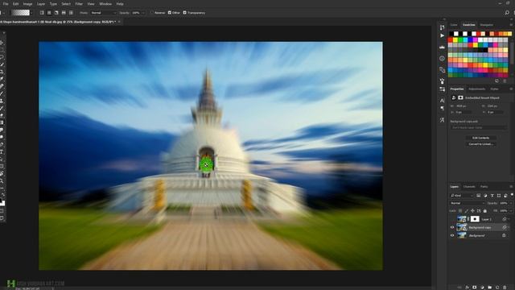The height and width of the screenshot is (290, 515).
Task: Close the open document tab
Action: 119,22
